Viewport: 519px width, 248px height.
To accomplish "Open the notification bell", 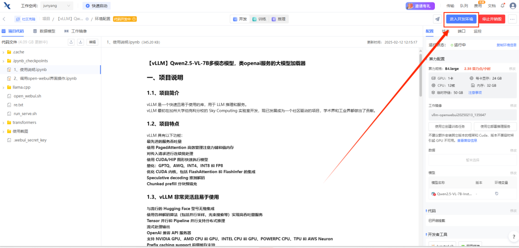I will tap(503, 5).
